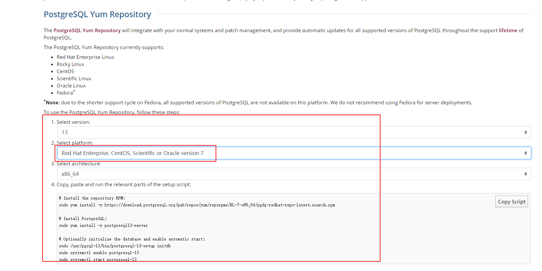Click the 'systemctl start postgresql-13' command line
Image resolution: width=542 pixels, height=271 pixels.
coord(98,259)
